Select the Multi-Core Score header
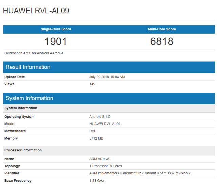The height and width of the screenshot is (185, 217). point(162,29)
